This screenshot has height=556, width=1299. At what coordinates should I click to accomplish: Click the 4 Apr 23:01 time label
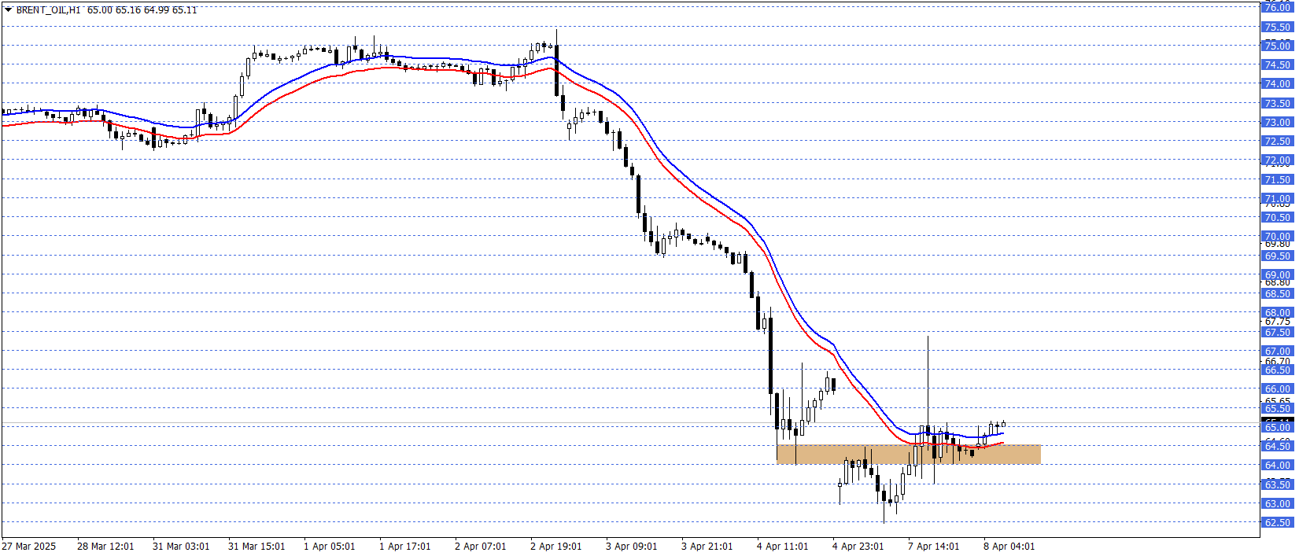[858, 547]
